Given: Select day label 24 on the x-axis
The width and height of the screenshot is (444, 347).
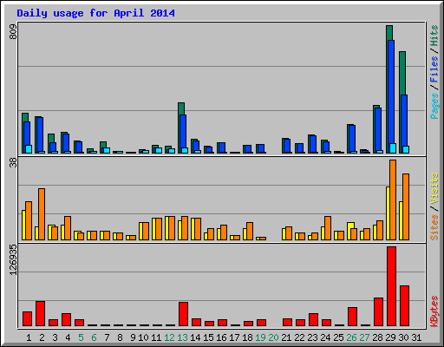Looking at the screenshot, I should tap(325, 337).
